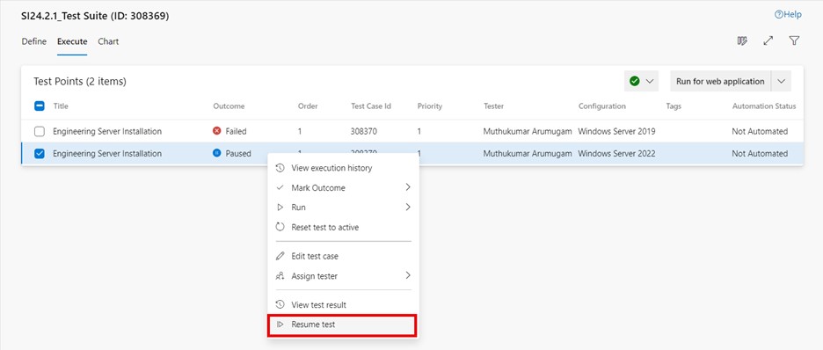Sort by the Title column header
The height and width of the screenshot is (350, 823).
coord(61,106)
